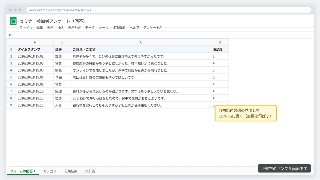This screenshot has width=320, height=180.
Task: Click 営業 in the 15:03 row
Action: (62, 63)
